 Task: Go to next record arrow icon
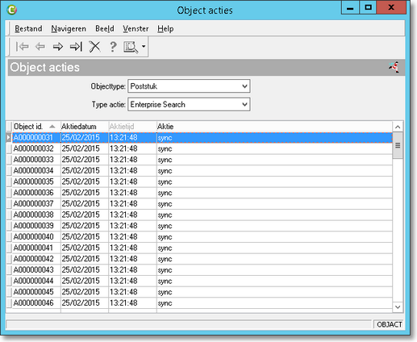[x=58, y=47]
